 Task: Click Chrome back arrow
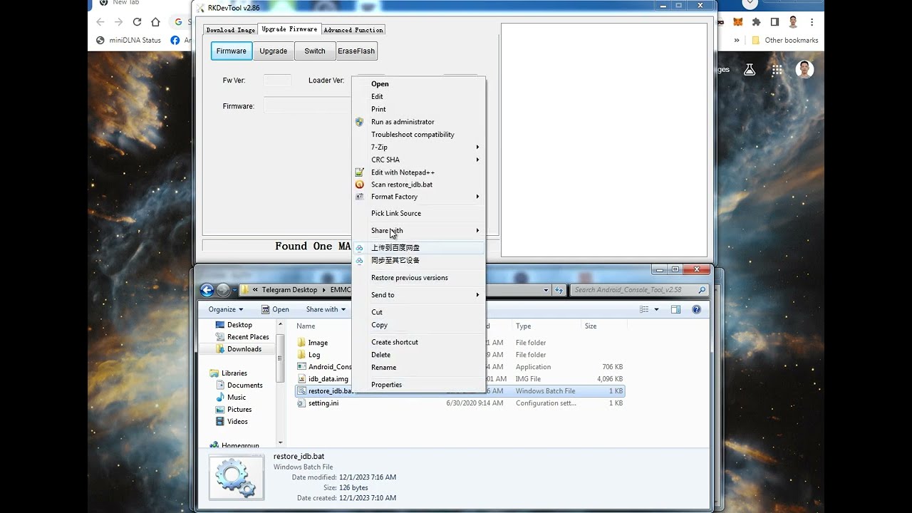point(100,22)
